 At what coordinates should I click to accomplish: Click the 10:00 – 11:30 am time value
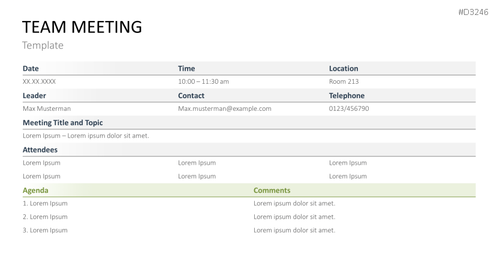pos(203,81)
